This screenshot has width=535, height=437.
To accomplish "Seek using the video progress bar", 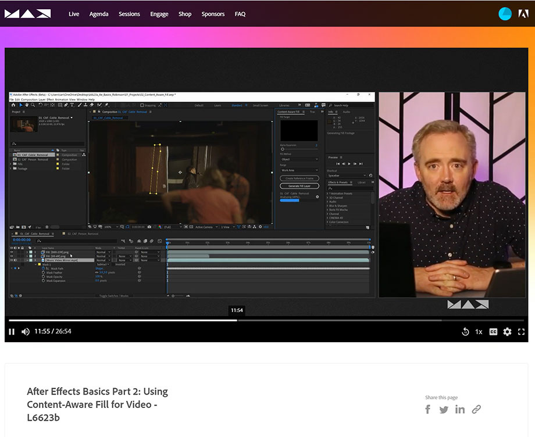I will click(x=266, y=320).
